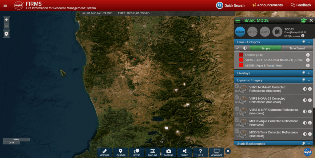Click the Location pin tool in bottom toolbar
The image size is (315, 158).
pos(121,152)
